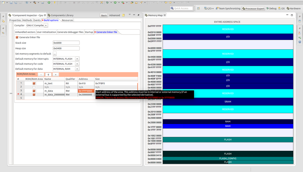Image resolution: width=303 pixels, height=172 pixels.
Task: Open the Default memory for data dropdown
Action: point(77,69)
